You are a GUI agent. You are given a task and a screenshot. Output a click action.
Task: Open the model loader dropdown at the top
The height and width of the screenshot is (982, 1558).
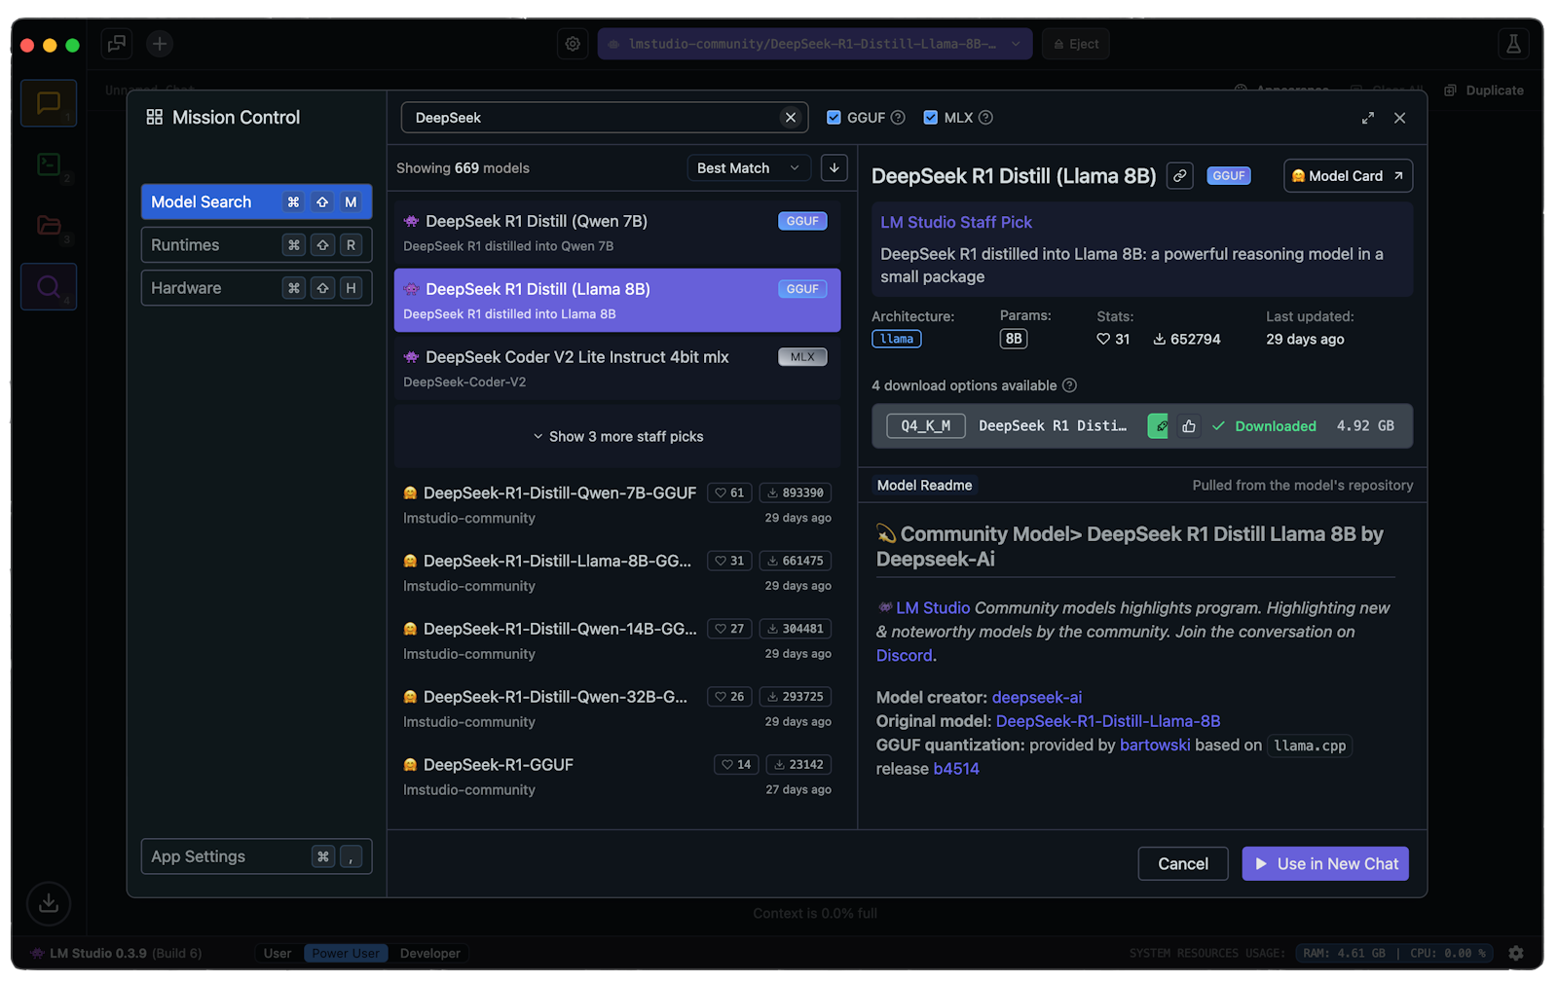coord(815,43)
